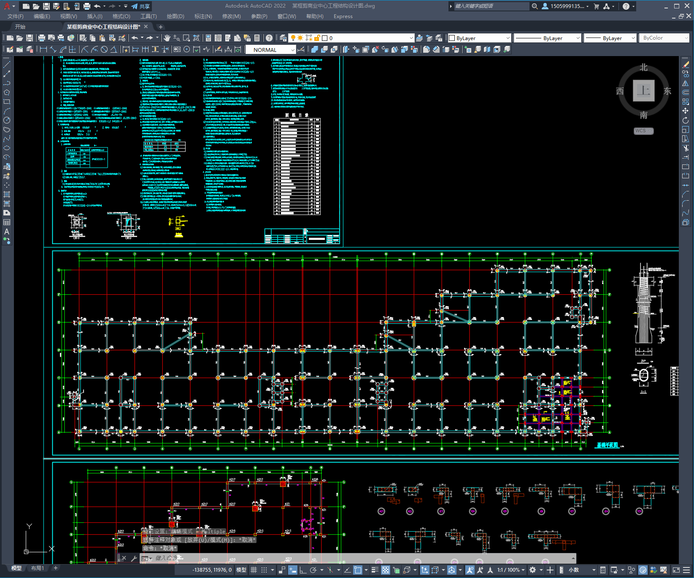Toggle lineweight display in status bar
The width and height of the screenshot is (694, 578).
pos(375,570)
